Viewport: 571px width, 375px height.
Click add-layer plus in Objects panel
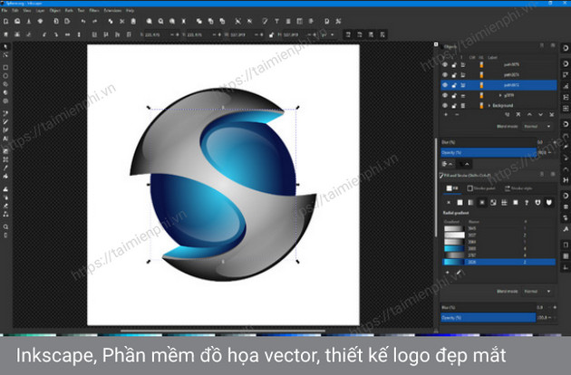446,115
